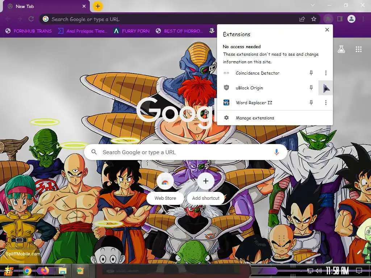Toggle the Extensions puzzle toolbar button

(328, 19)
